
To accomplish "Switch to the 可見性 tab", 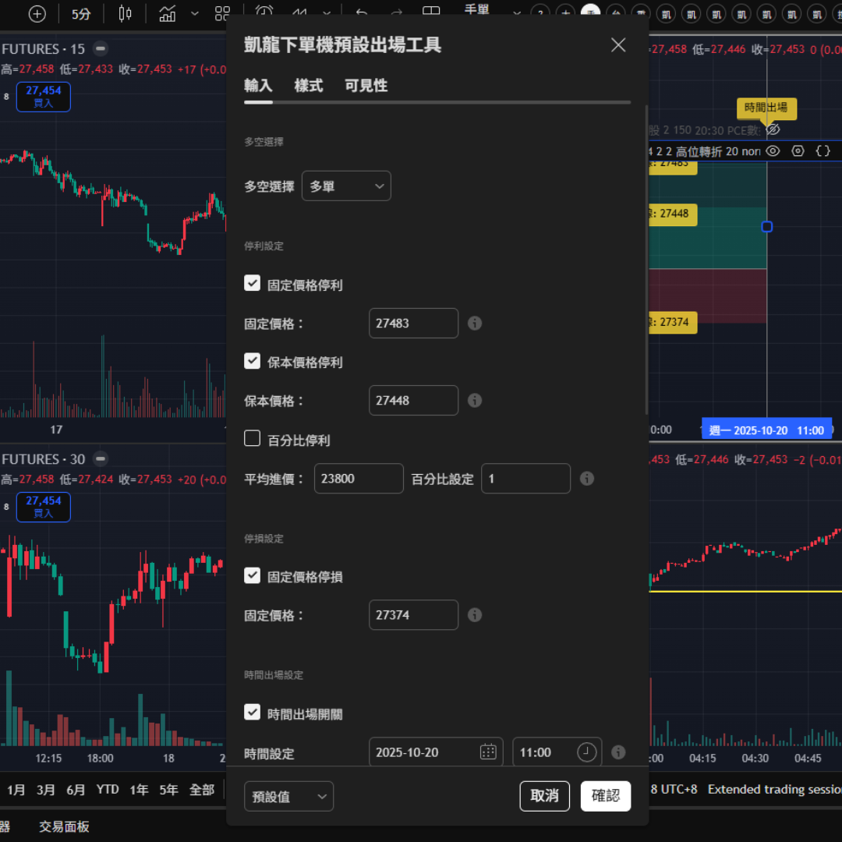I will [366, 86].
